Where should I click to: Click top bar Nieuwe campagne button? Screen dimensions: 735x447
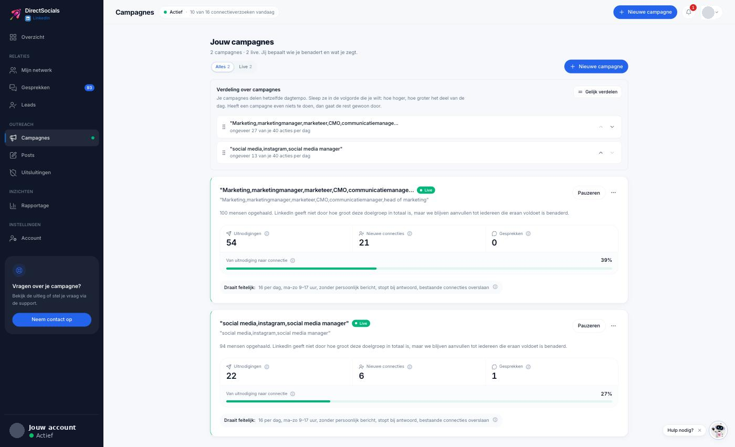tap(645, 12)
